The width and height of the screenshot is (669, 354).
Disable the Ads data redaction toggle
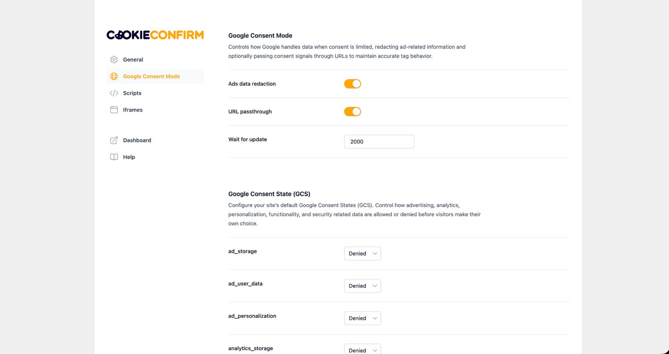352,83
